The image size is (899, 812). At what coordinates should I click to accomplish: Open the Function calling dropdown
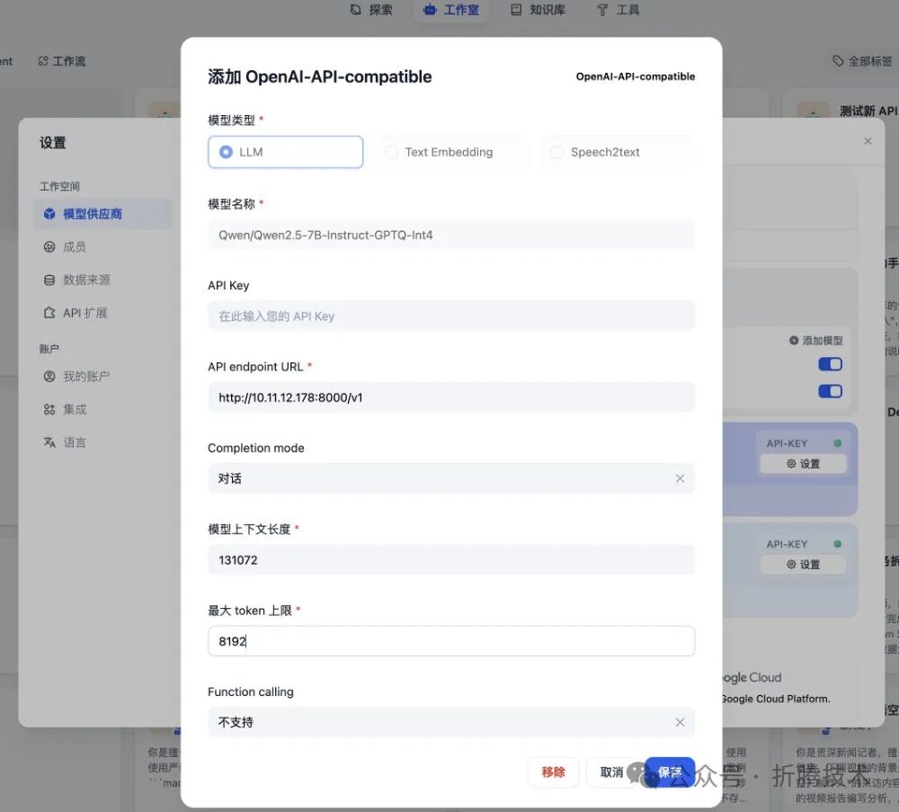coord(451,723)
